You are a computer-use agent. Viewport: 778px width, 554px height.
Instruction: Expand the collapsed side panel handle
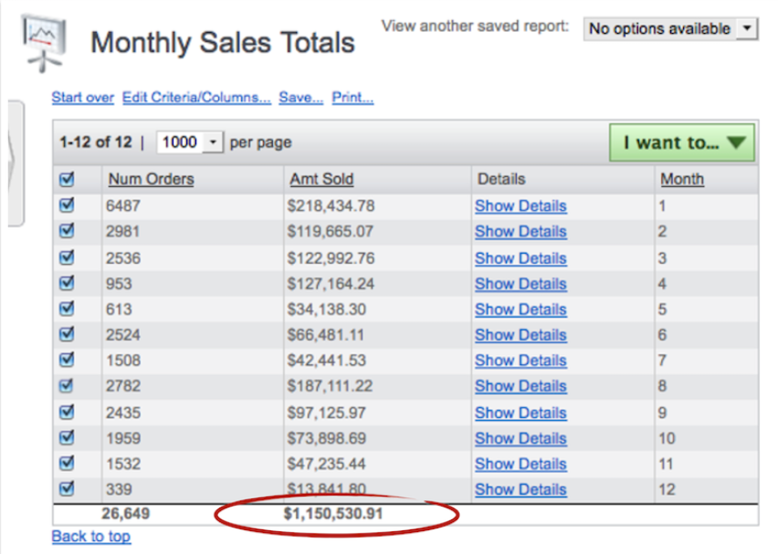coord(15,162)
